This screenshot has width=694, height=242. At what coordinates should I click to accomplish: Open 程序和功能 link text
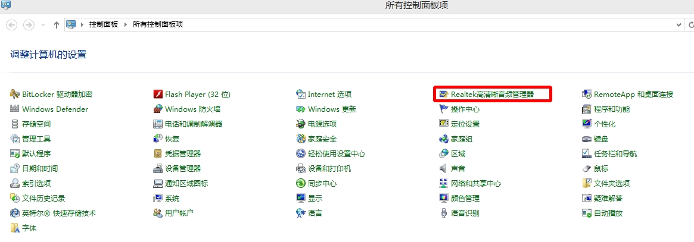point(612,109)
